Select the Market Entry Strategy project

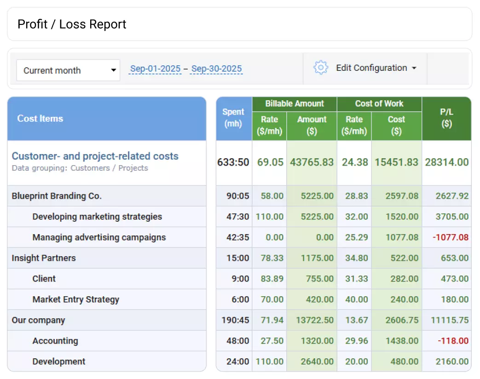75,299
